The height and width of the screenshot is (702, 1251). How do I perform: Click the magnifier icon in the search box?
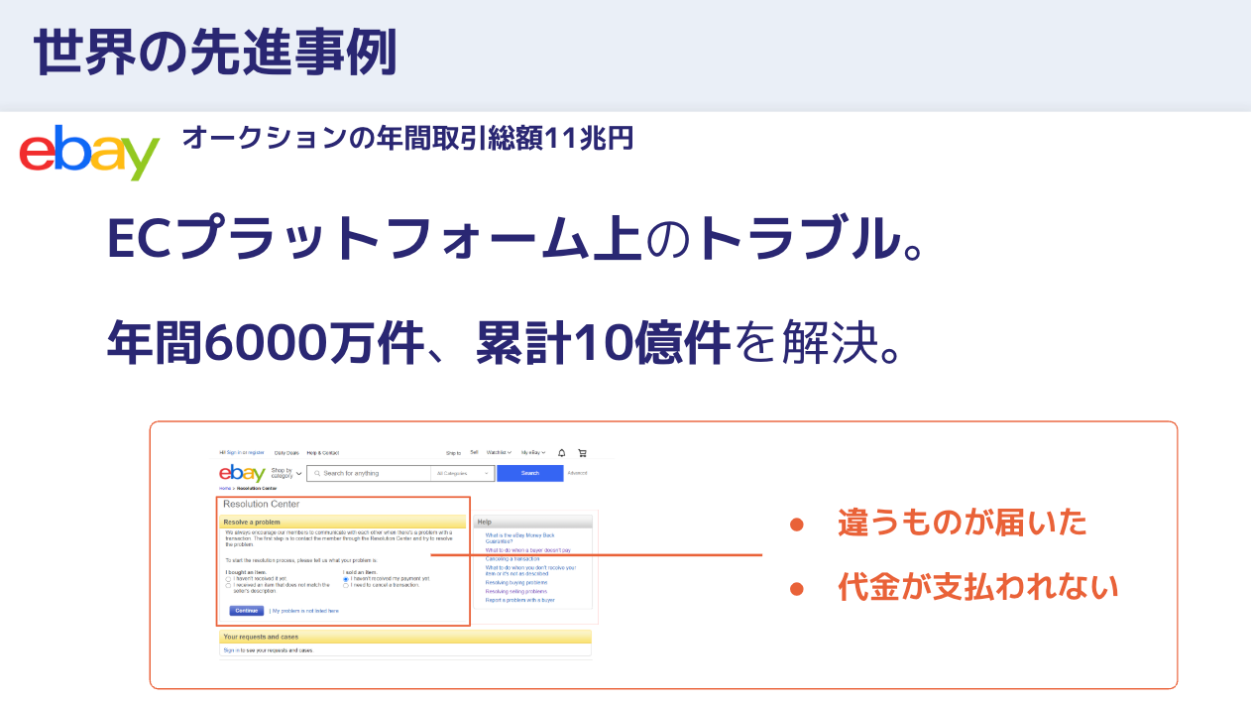pyautogui.click(x=317, y=473)
